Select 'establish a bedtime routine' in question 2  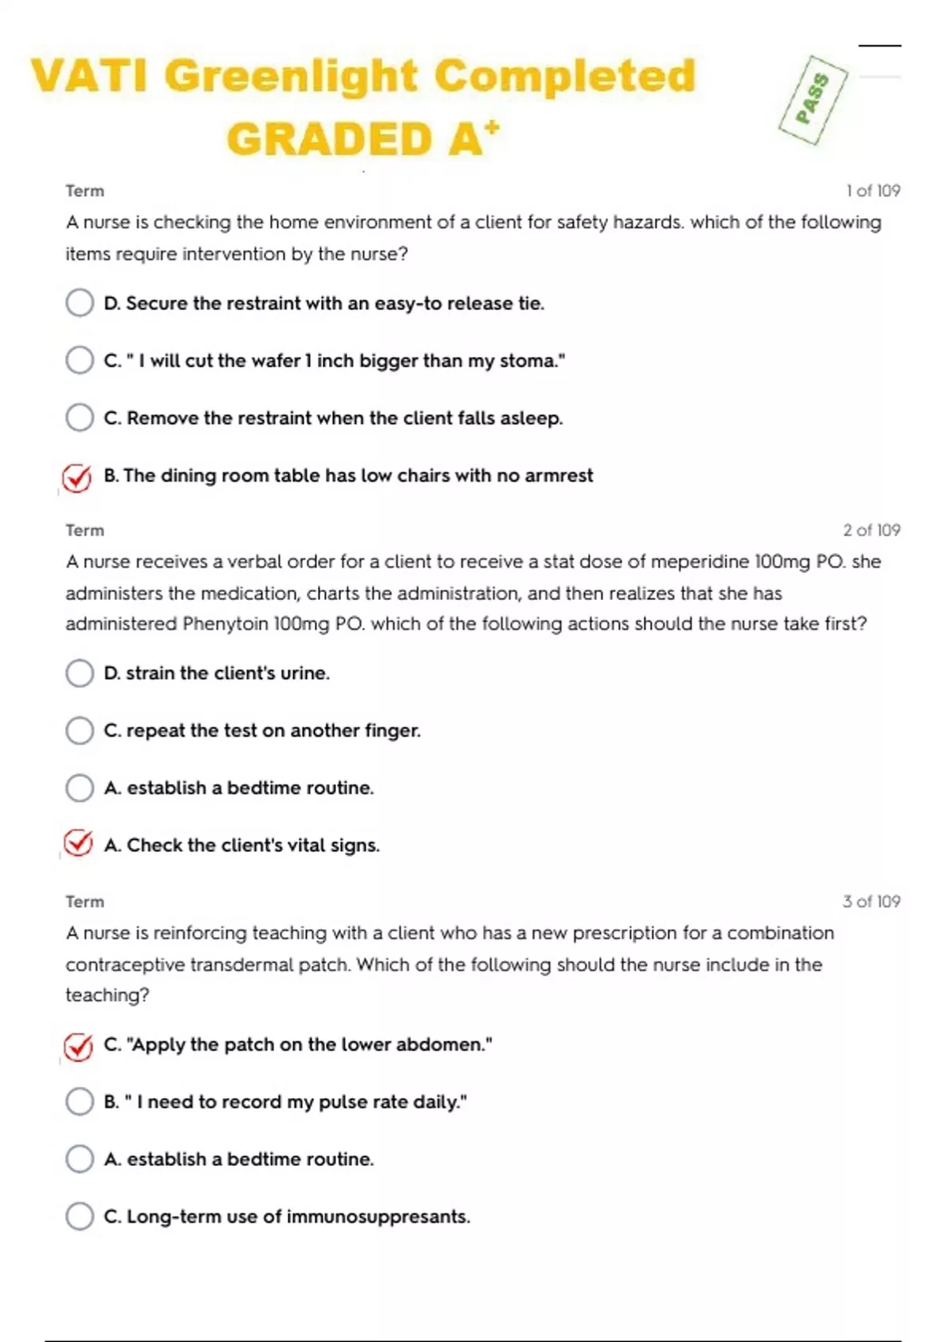[x=80, y=788]
